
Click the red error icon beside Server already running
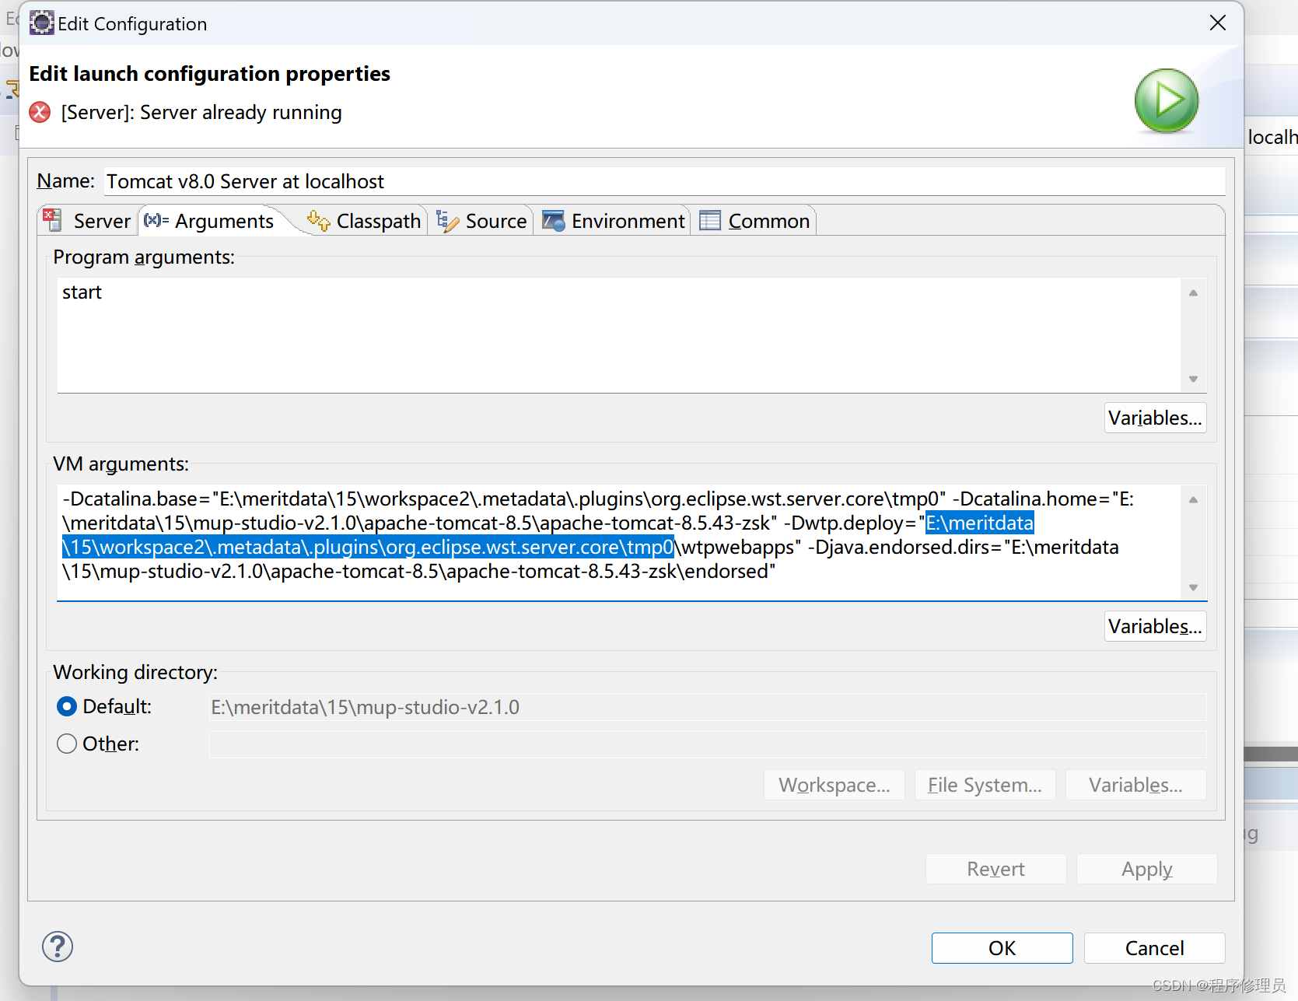pos(40,112)
